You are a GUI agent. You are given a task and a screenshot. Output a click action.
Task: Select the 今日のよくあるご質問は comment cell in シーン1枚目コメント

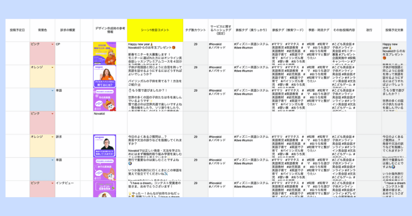155,146
